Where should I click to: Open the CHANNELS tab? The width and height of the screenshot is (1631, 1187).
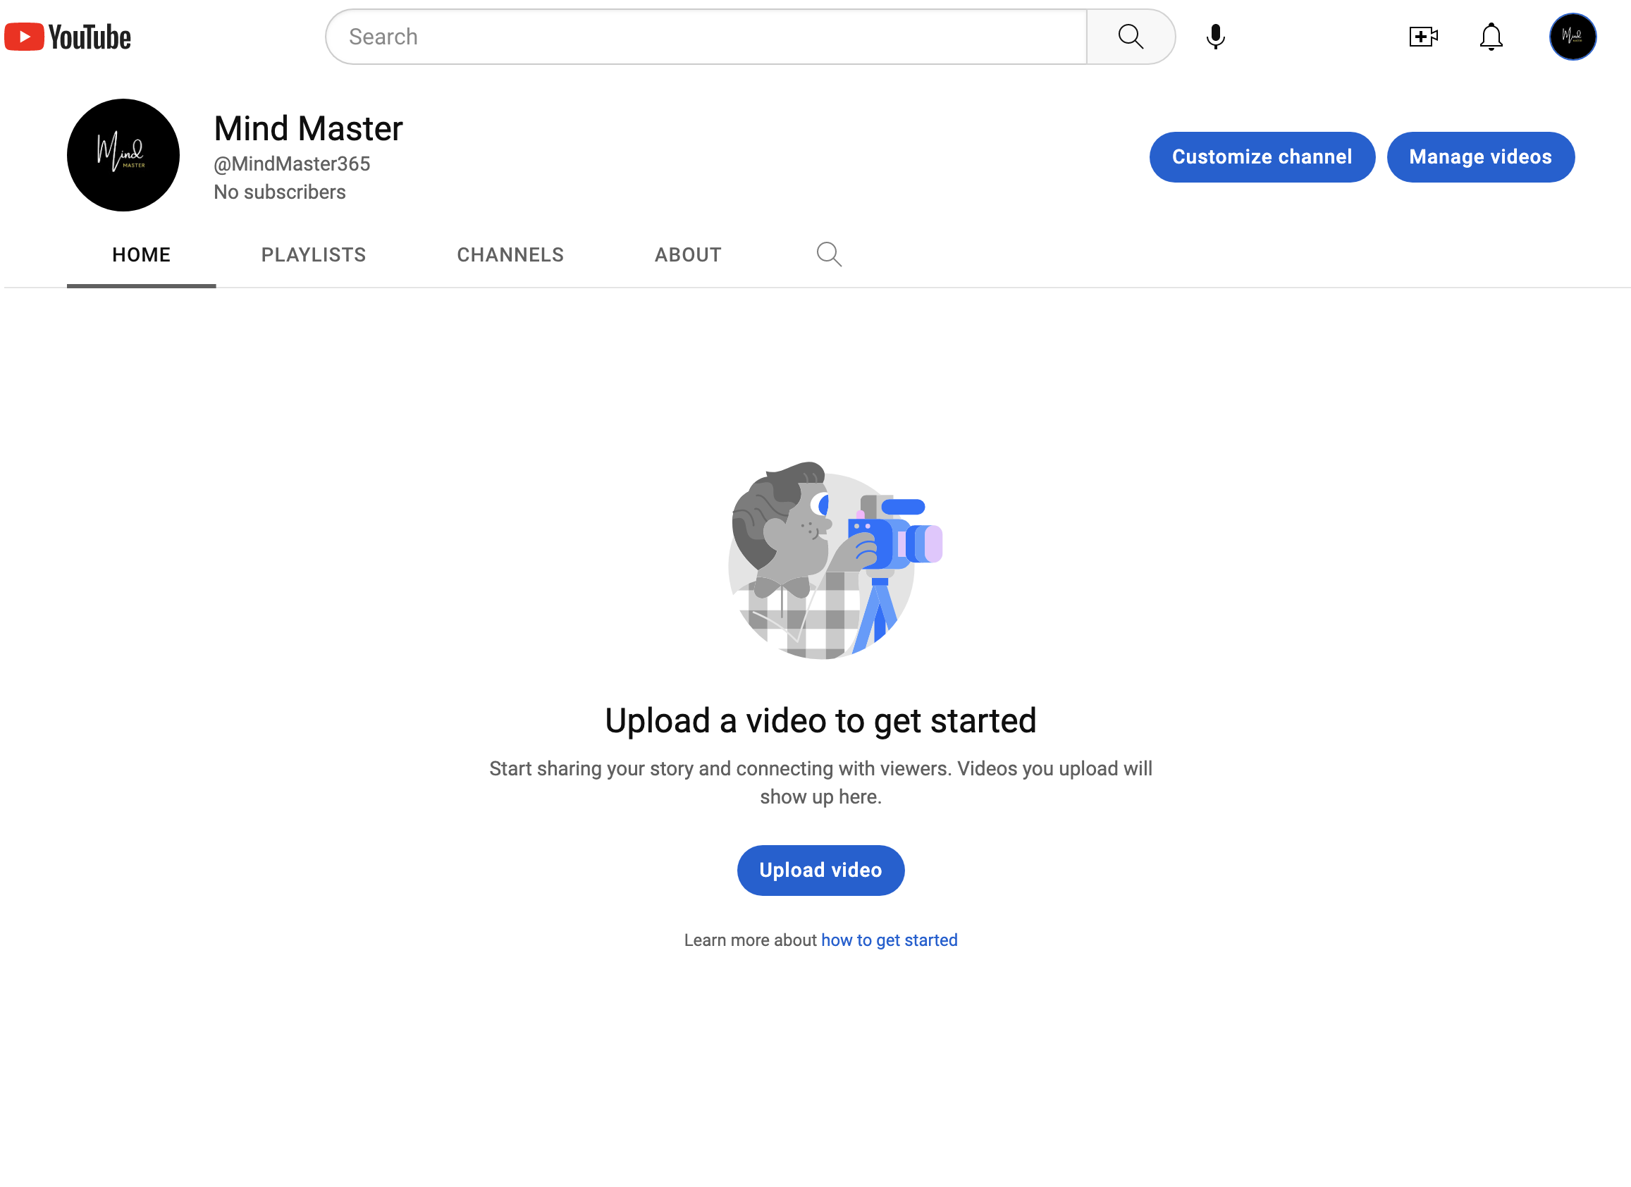(x=510, y=255)
